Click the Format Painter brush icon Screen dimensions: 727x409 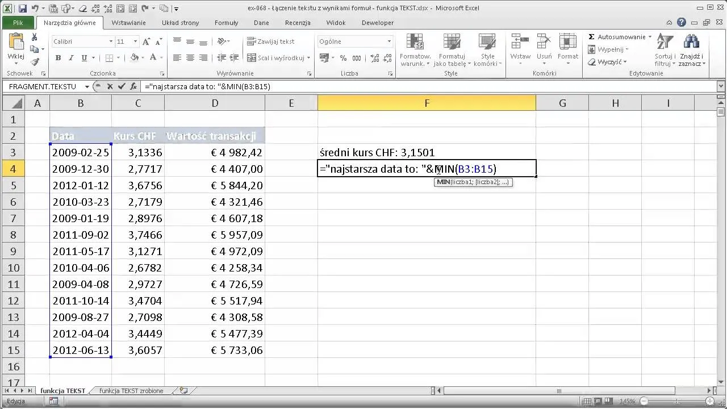[x=35, y=62]
